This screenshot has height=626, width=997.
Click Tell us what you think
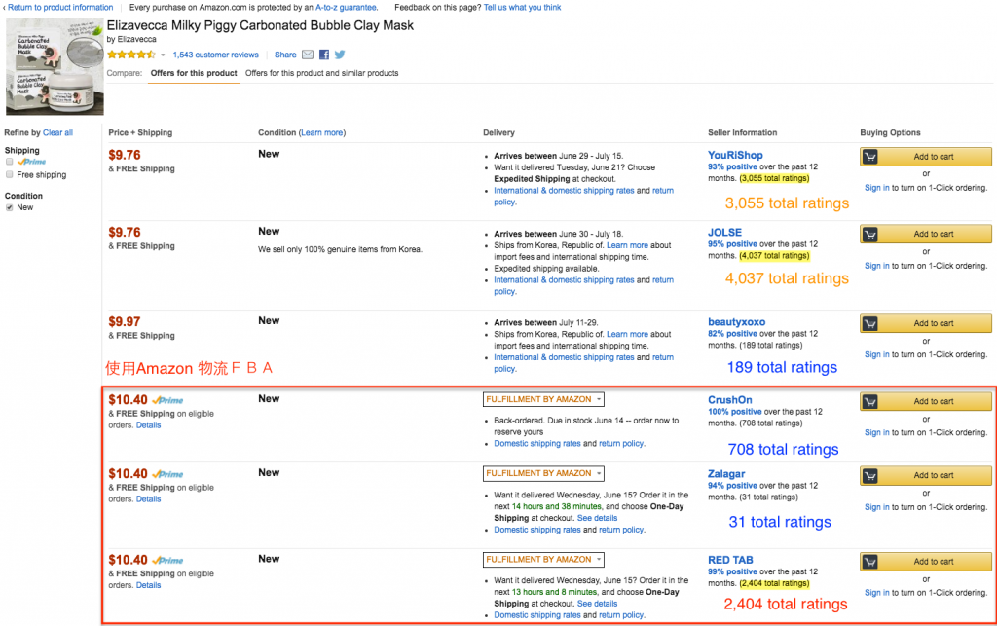[x=522, y=8]
